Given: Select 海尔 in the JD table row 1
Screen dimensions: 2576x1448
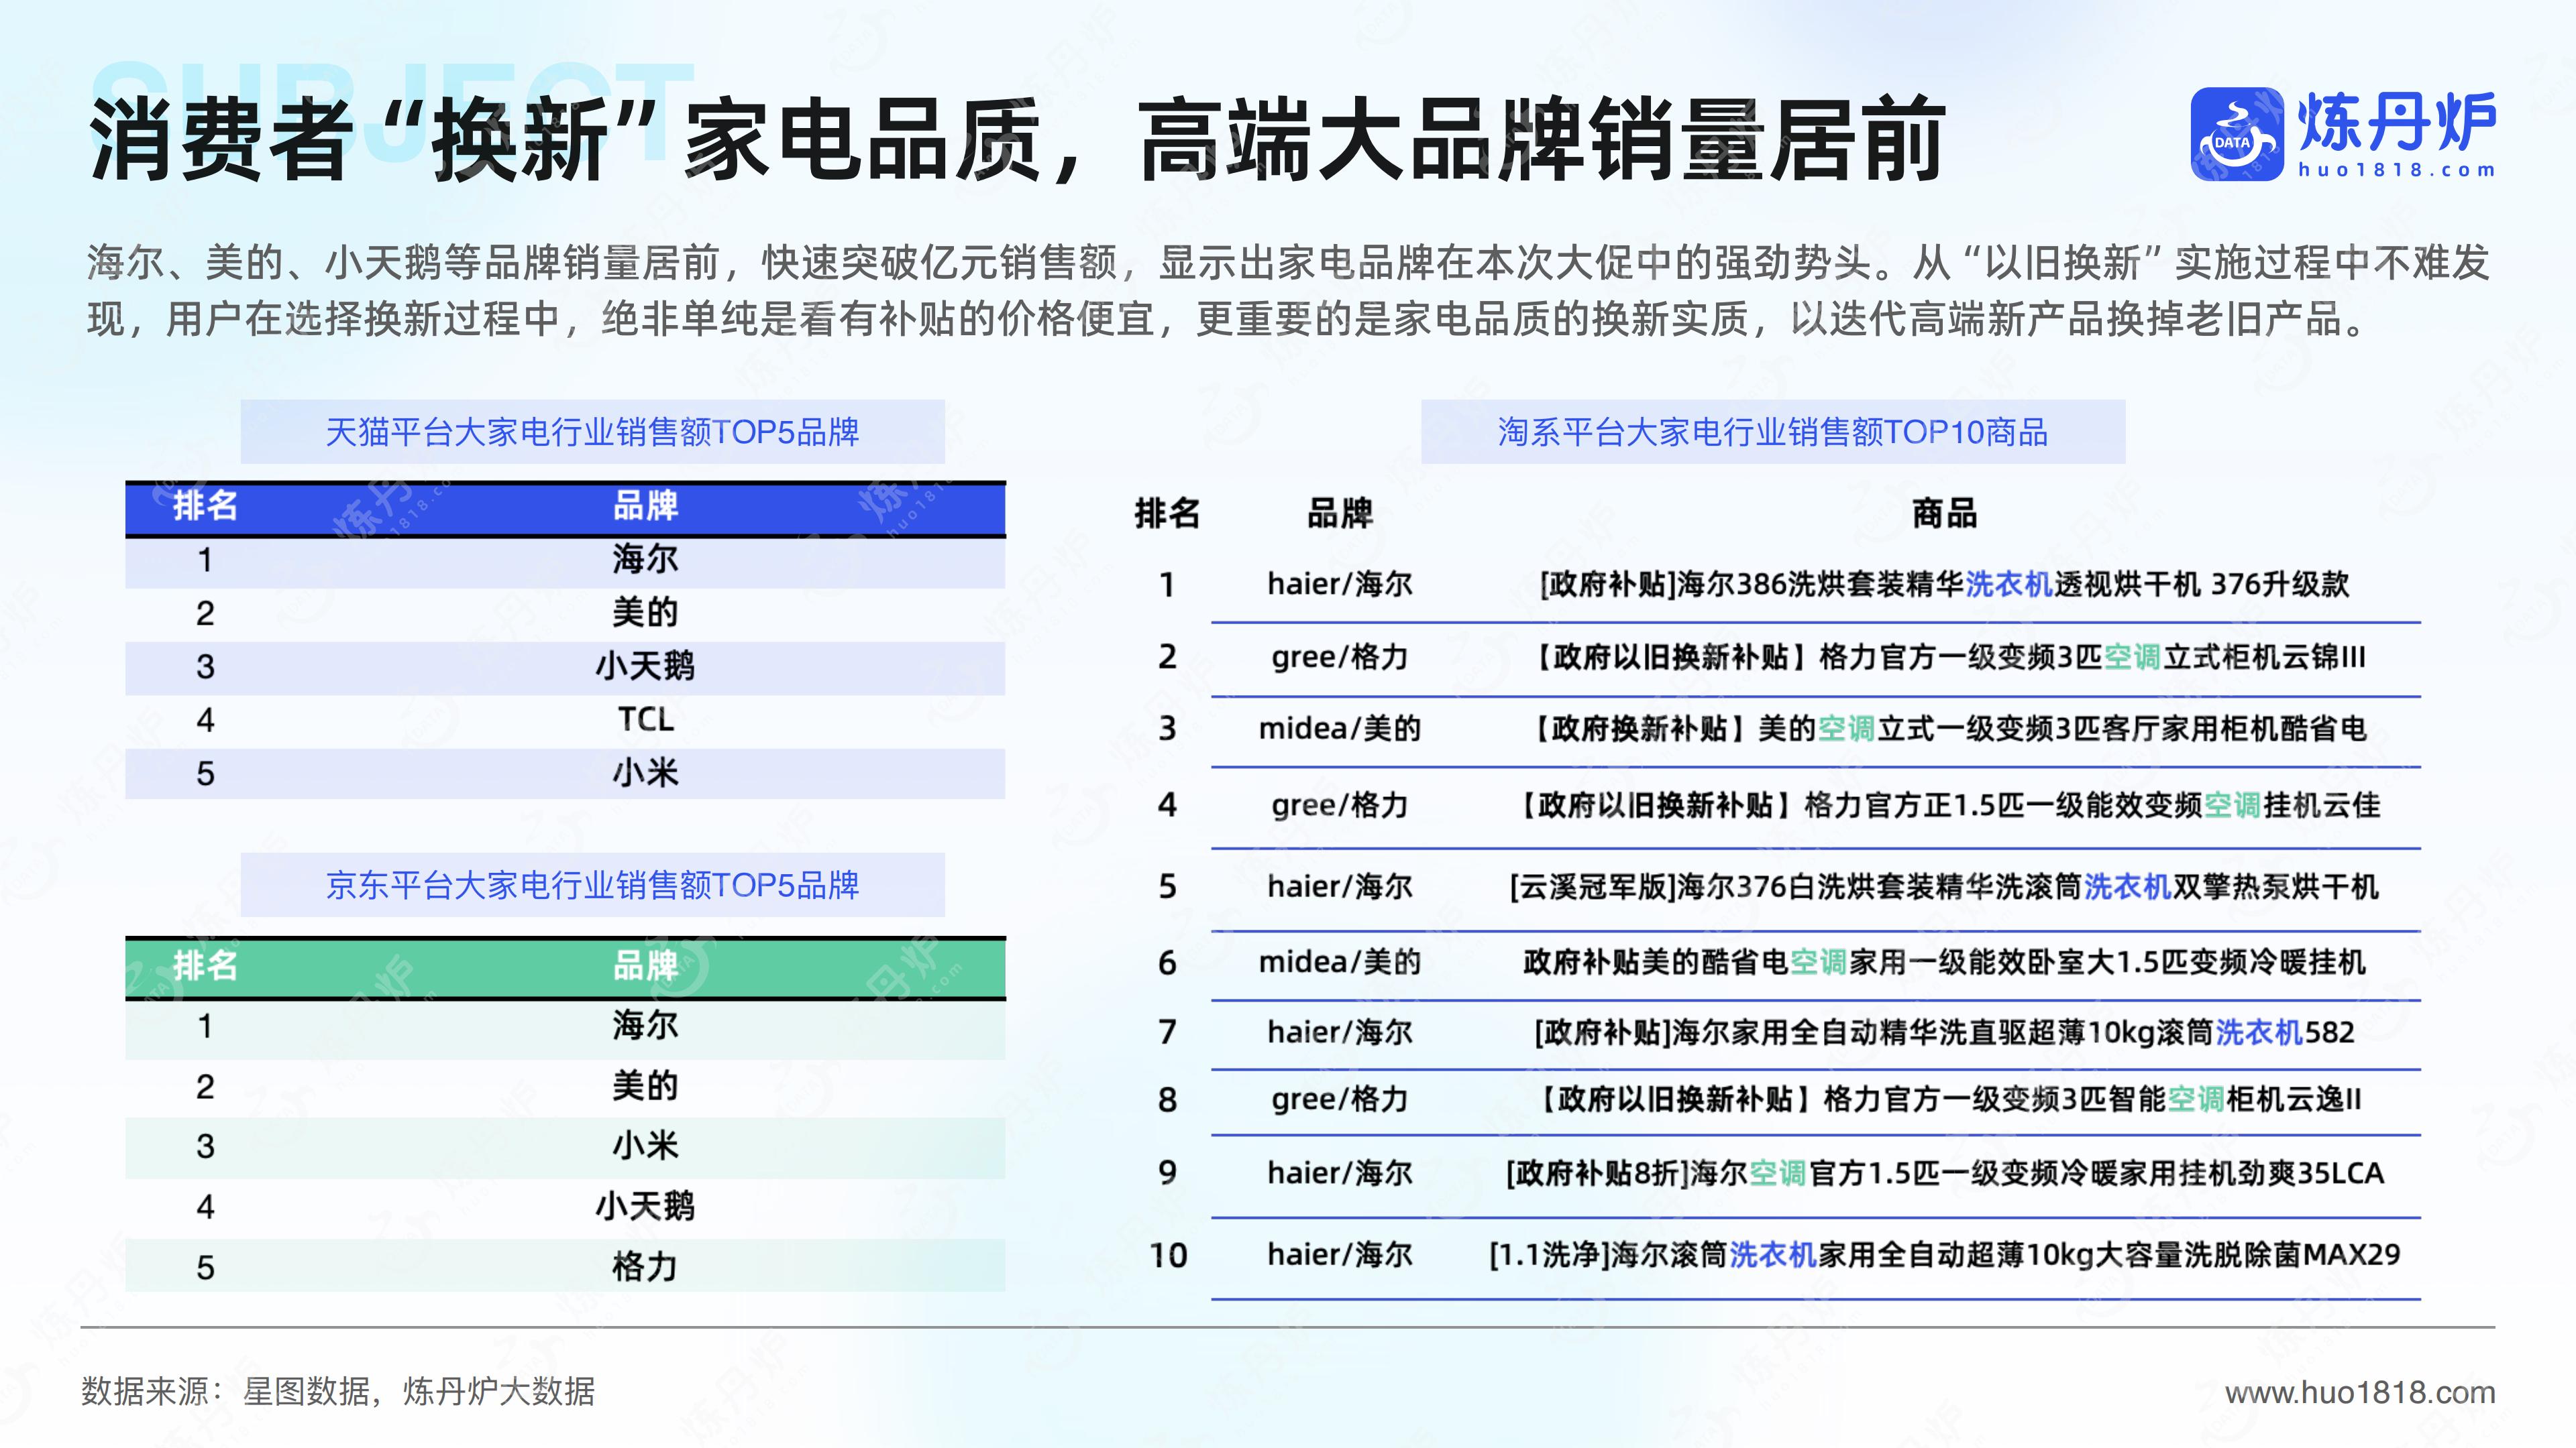Looking at the screenshot, I should [x=645, y=1025].
